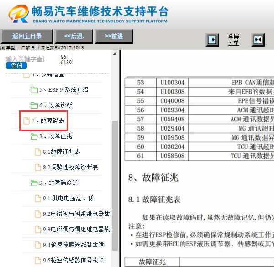This screenshot has width=274, height=267.
Task: Click the 故障征兆 table header cell
Action: [152, 262]
